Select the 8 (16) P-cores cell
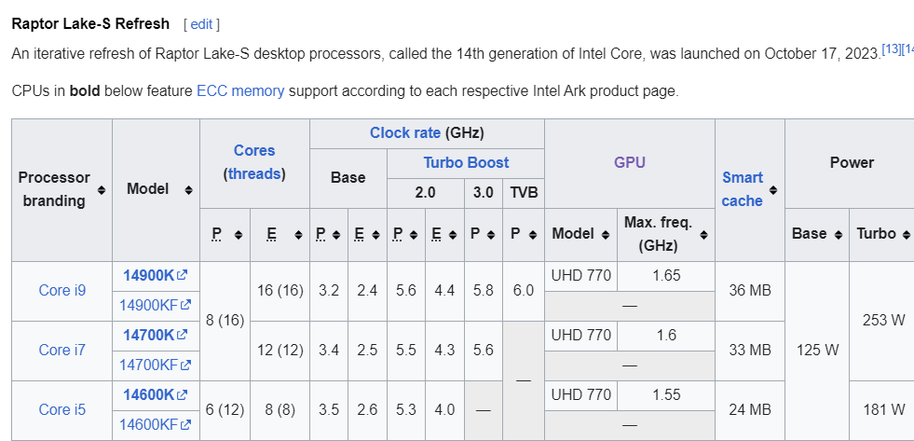The image size is (914, 441). [225, 320]
